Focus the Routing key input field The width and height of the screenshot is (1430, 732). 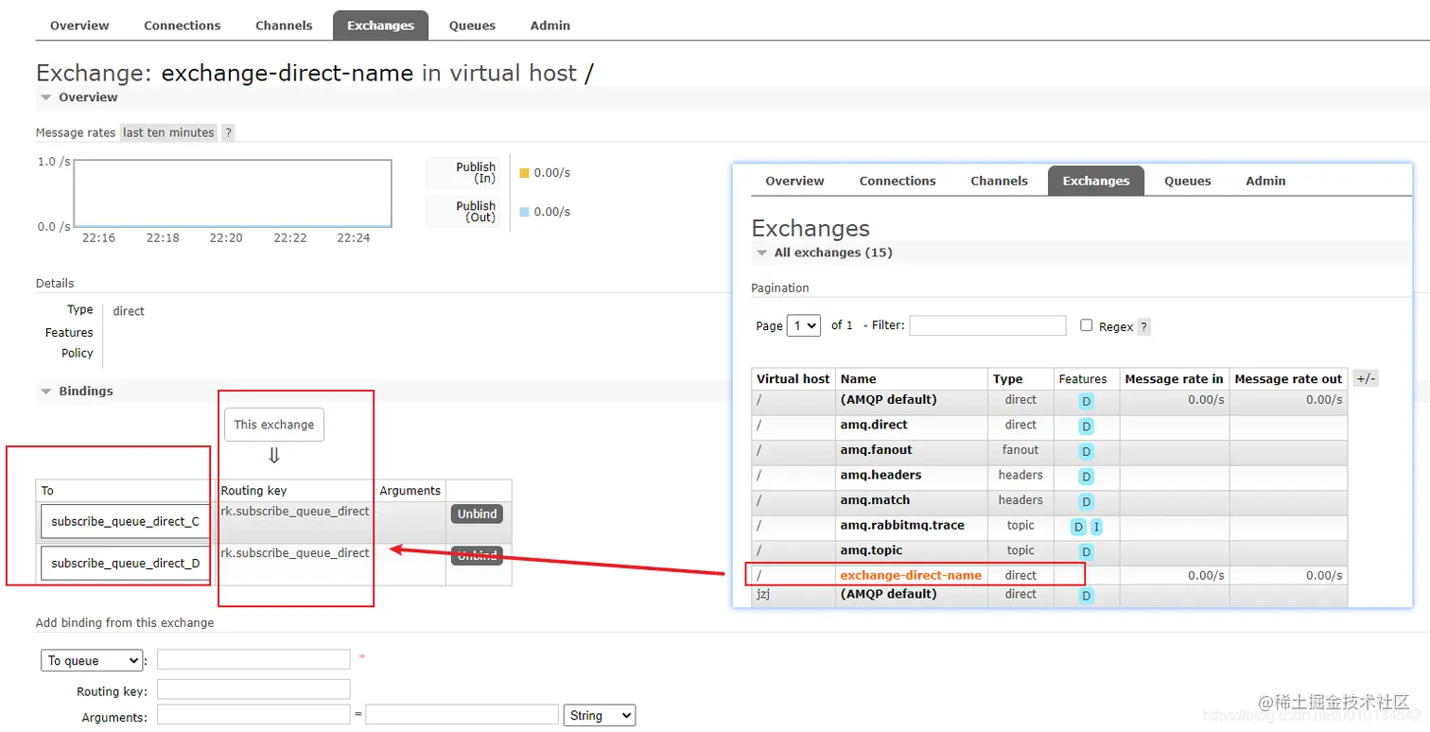253,689
